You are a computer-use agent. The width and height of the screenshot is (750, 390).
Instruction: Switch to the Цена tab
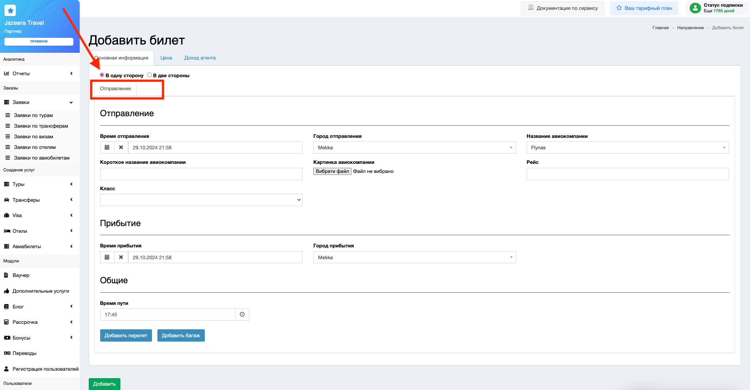tap(166, 58)
